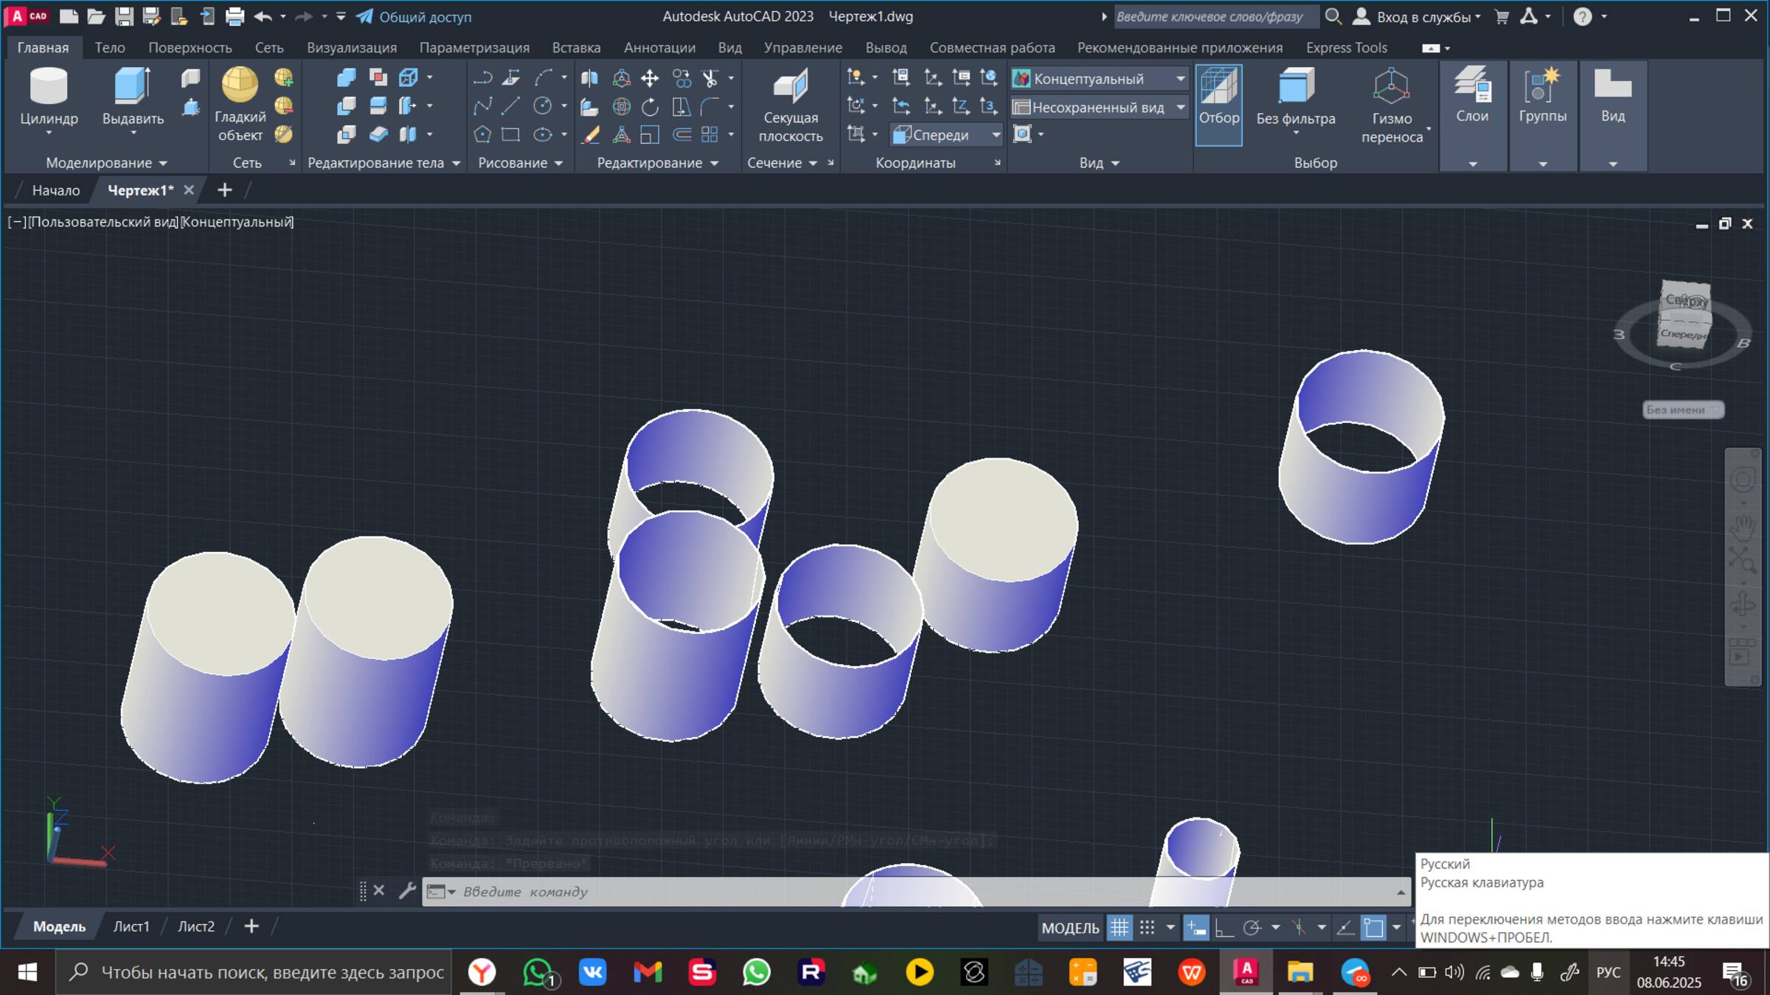Switch to the Визуализация ribbon tab
This screenshot has height=995, width=1770.
pyautogui.click(x=352, y=48)
